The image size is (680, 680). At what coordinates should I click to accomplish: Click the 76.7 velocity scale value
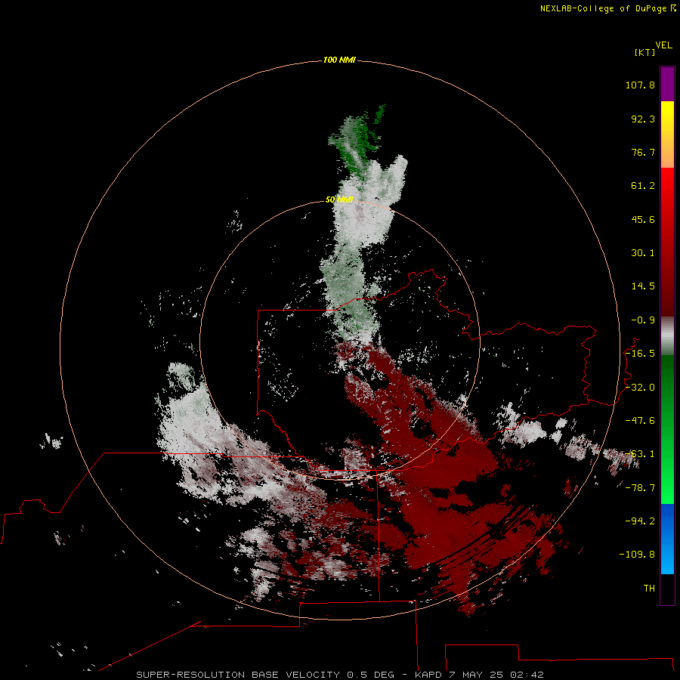pyautogui.click(x=643, y=152)
